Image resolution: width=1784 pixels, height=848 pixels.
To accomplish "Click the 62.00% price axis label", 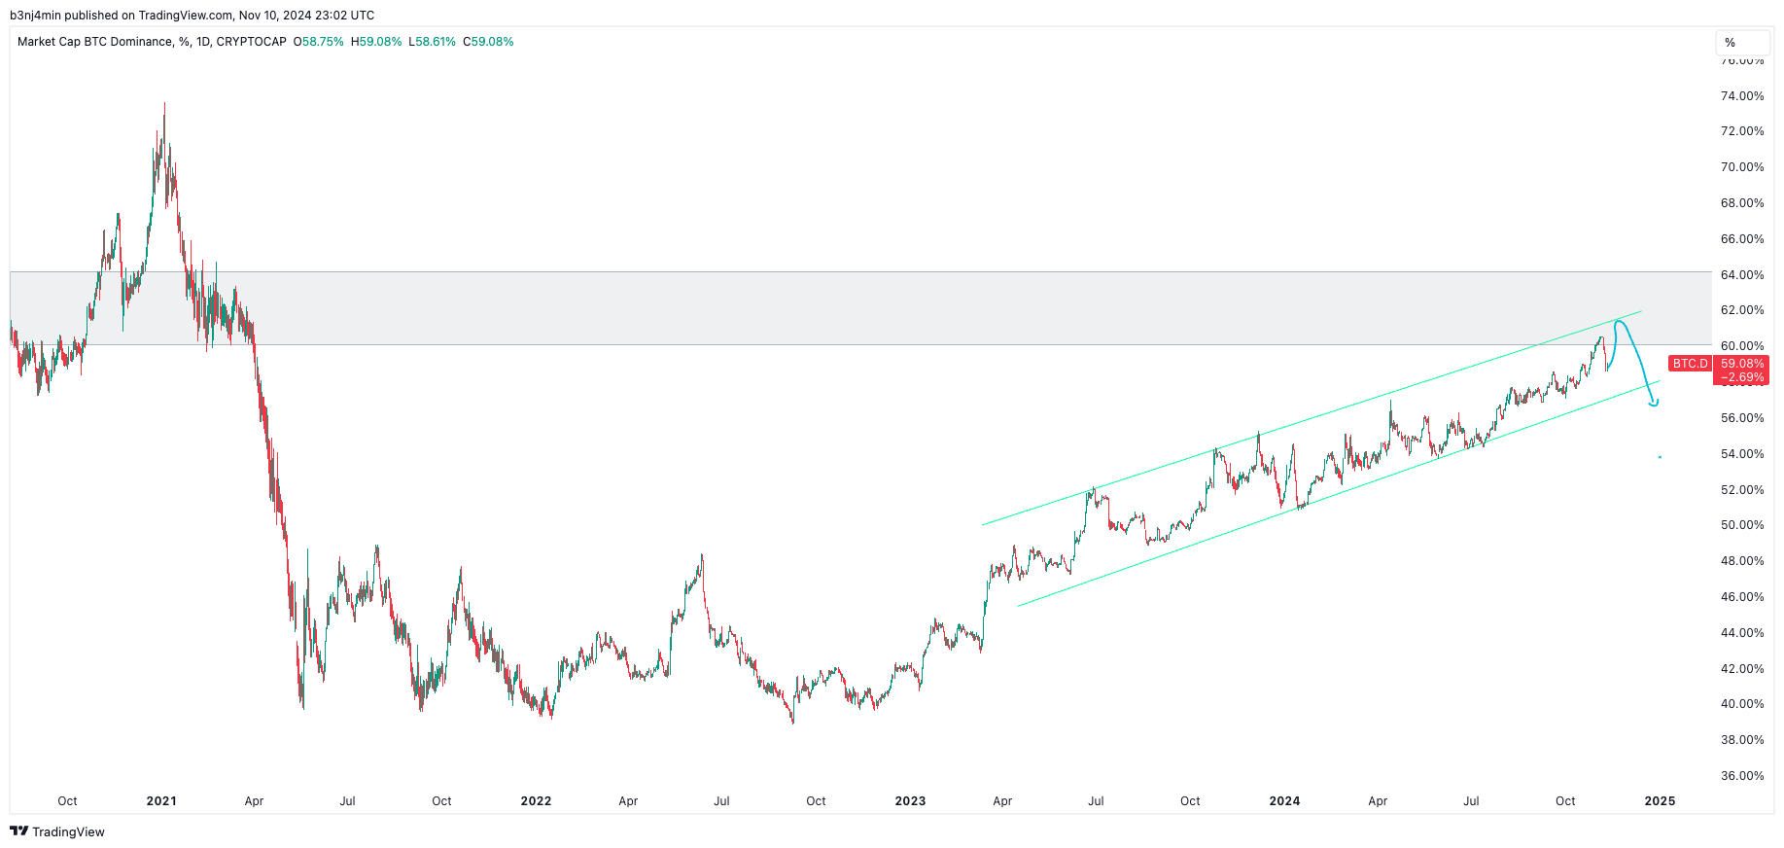I will click(1742, 310).
